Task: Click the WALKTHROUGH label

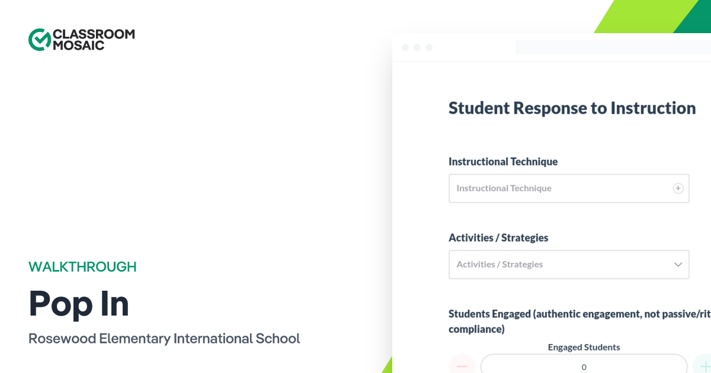Action: click(x=82, y=267)
